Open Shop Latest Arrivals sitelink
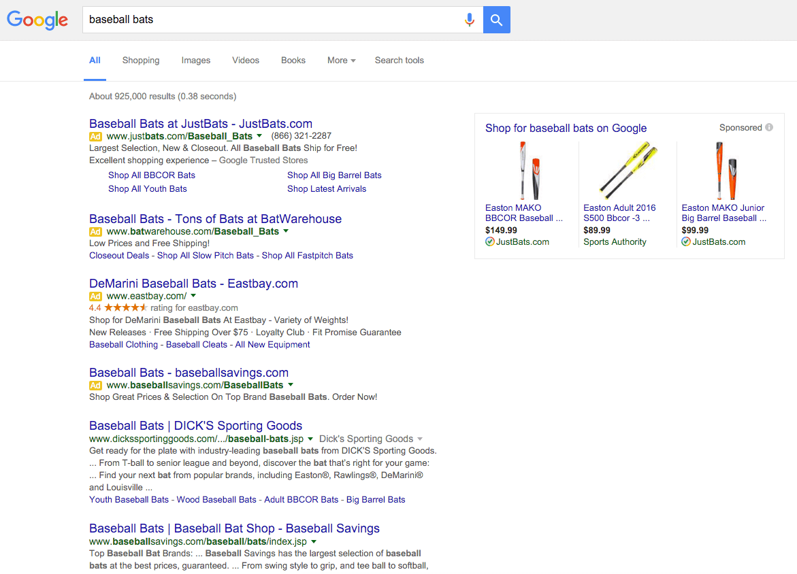The width and height of the screenshot is (797, 574). coord(327,189)
